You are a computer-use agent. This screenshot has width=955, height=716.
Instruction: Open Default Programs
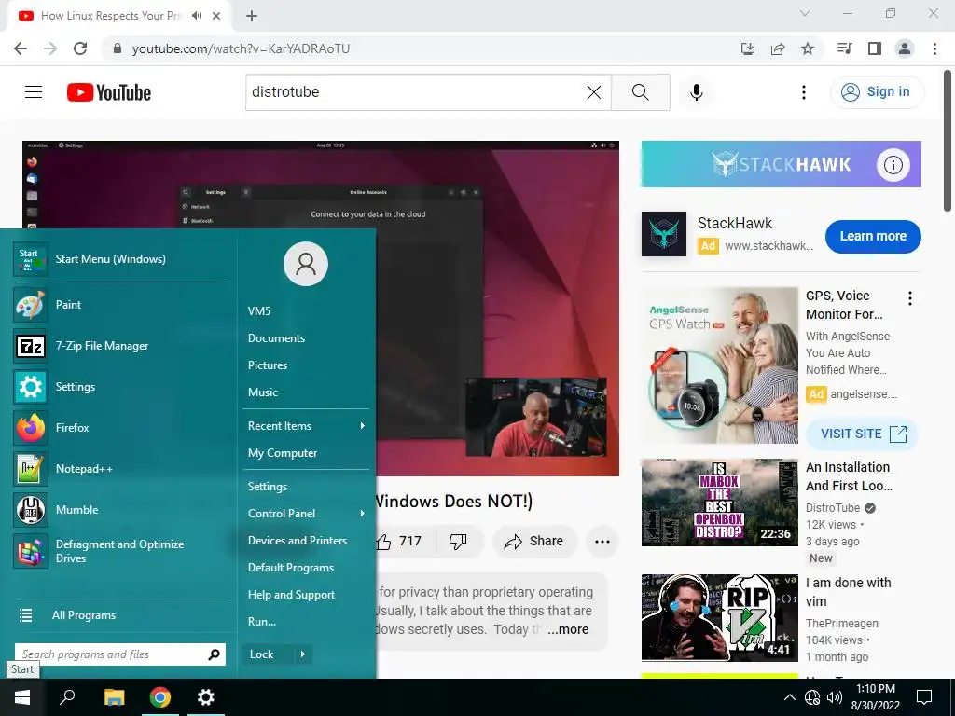291,568
